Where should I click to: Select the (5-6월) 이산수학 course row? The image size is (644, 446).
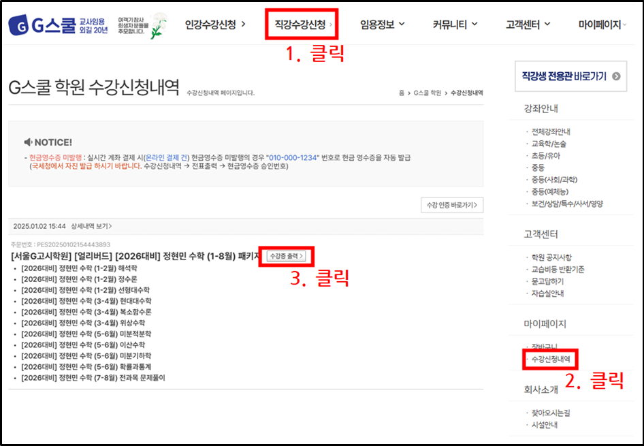(83, 345)
